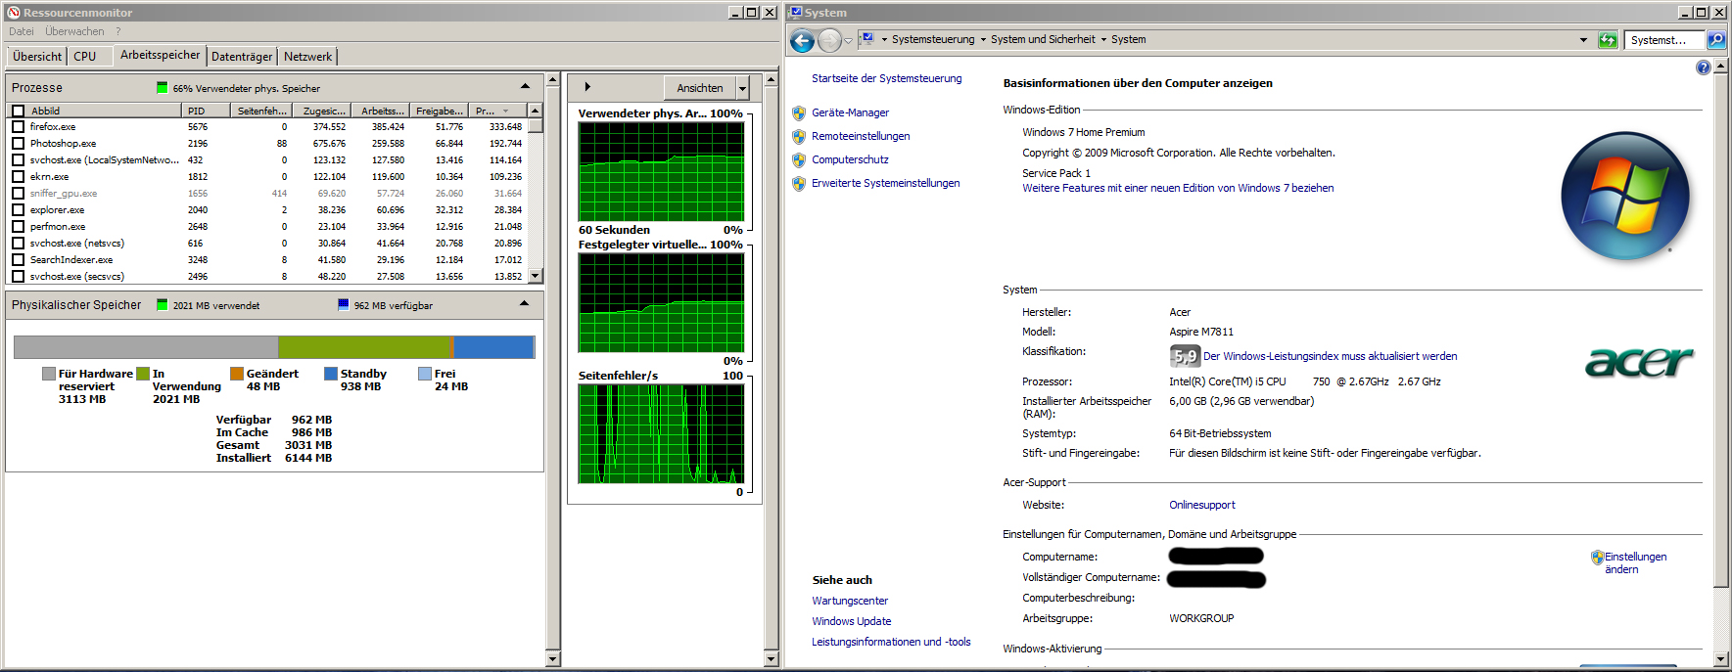
Task: Click the System window search field
Action: (1665, 40)
